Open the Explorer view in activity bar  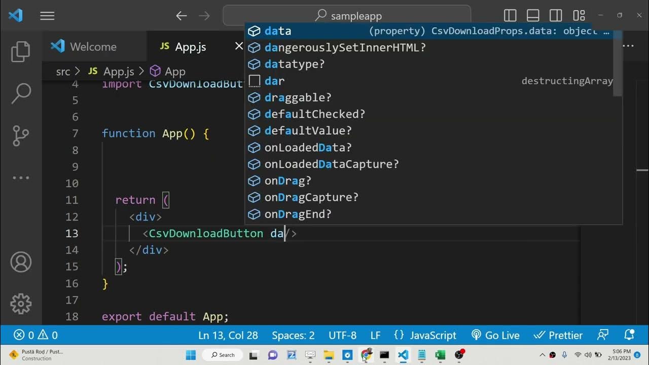[x=21, y=52]
